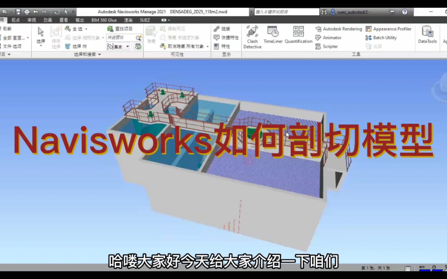Open the Quantification workbook
447x279 pixels.
pos(299,35)
